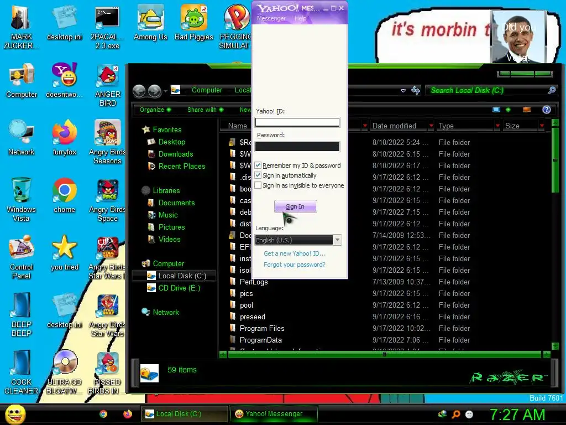
Task: Click the Explorer vertical scrollbar thumb
Action: tap(555, 160)
